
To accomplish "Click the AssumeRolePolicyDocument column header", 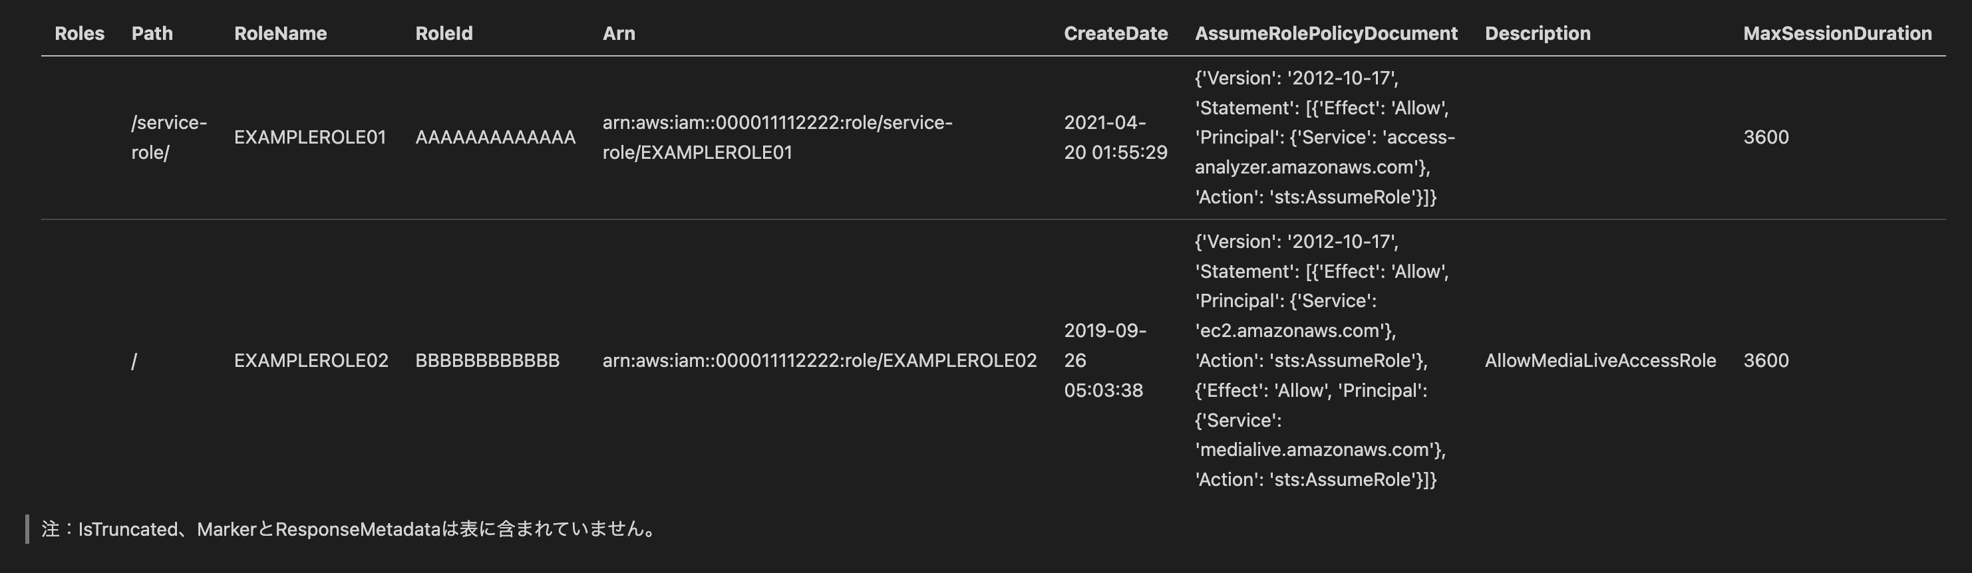I will pyautogui.click(x=1326, y=34).
